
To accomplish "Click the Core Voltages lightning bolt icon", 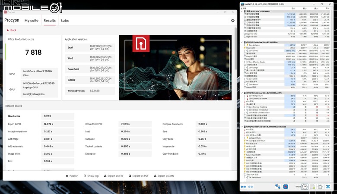I will pyautogui.click(x=248, y=45).
